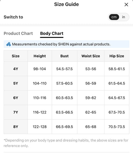
Task: Click the Hip Size column header
Action: tap(117, 56)
